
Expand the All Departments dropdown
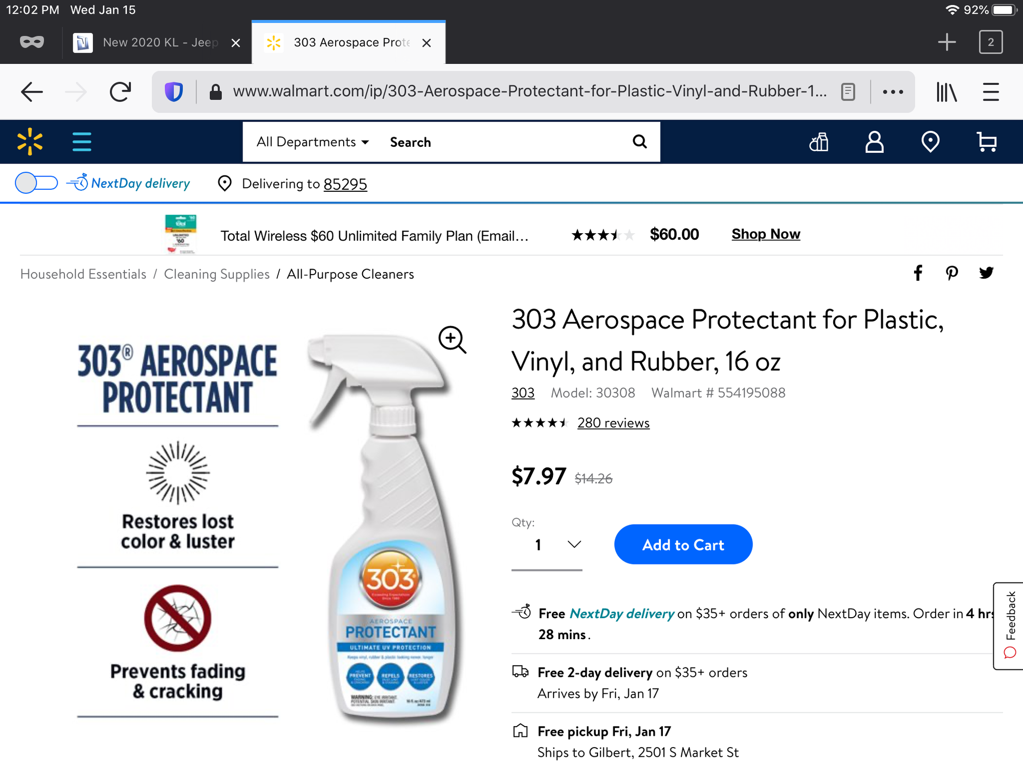pos(313,142)
